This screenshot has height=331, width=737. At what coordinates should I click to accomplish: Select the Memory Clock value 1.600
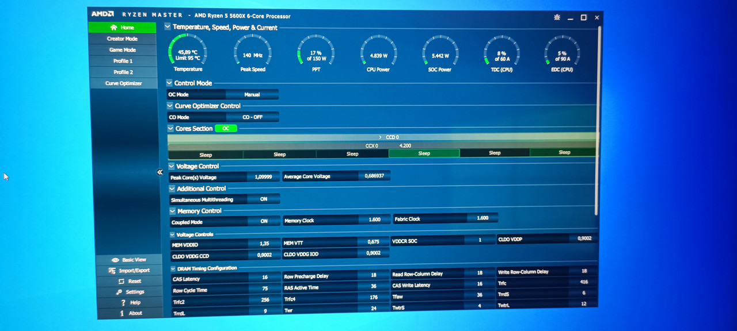coord(374,220)
